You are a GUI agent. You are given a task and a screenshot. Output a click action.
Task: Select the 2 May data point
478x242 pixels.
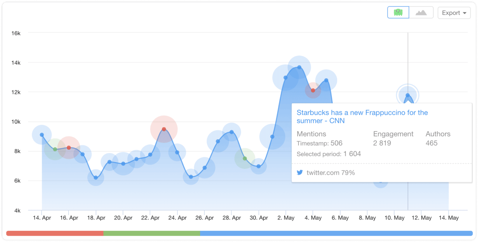(x=286, y=78)
